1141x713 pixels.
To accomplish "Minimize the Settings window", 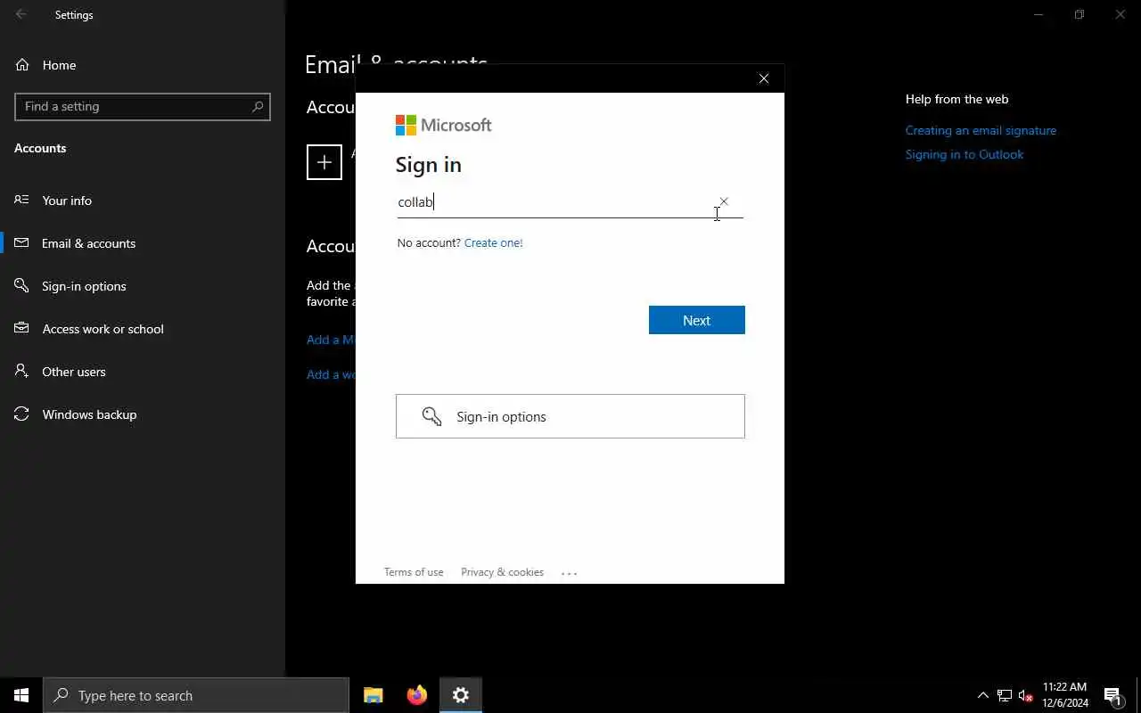I will (x=1038, y=14).
